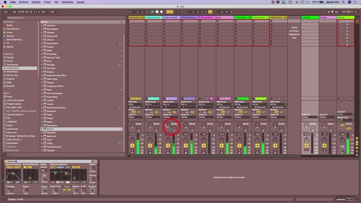Open the MIDI Effects category in the browser
The image size is (361, 203).
[12, 72]
